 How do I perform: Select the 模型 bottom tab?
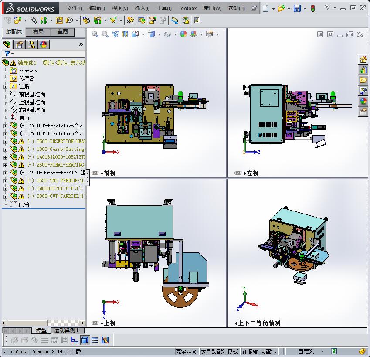41,330
